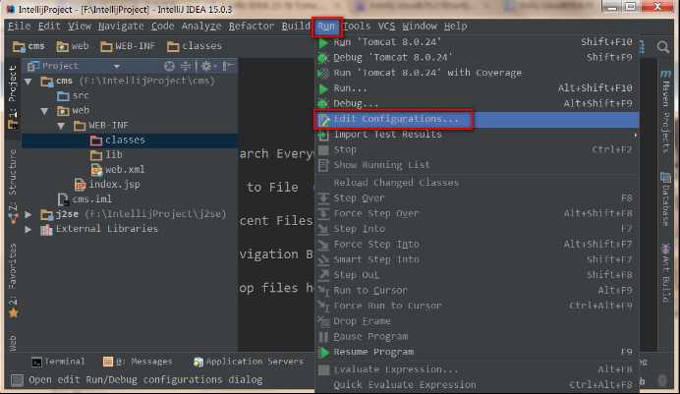Select the Debug... menu entry
This screenshot has height=394, width=680.
tap(477, 103)
